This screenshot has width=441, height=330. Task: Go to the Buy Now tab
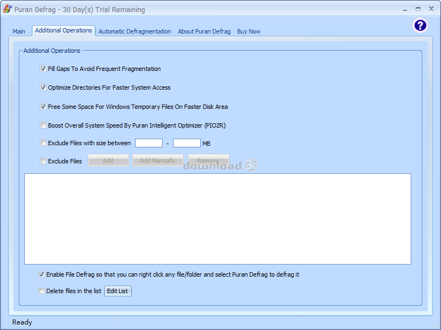(x=249, y=31)
